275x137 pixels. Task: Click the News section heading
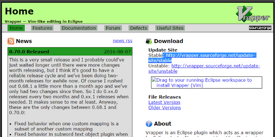[x=24, y=41]
